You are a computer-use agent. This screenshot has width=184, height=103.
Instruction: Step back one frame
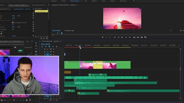pyautogui.click(x=118, y=37)
